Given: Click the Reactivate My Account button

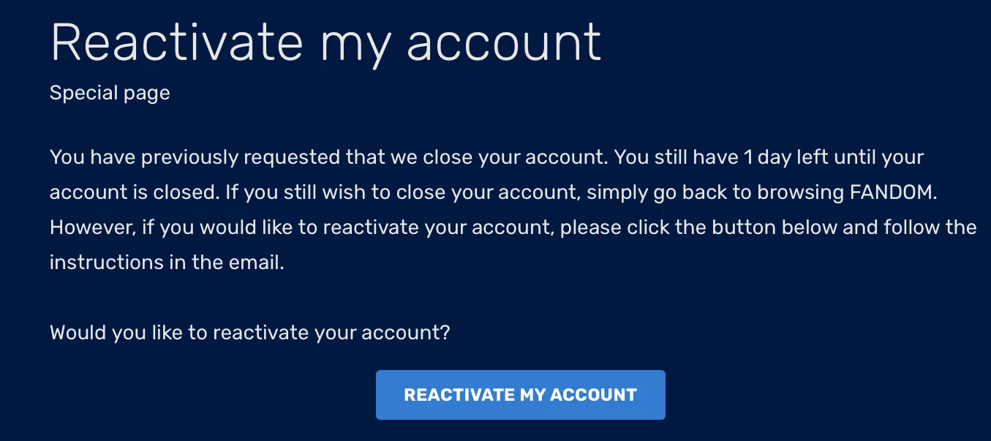Looking at the screenshot, I should click(x=520, y=395).
